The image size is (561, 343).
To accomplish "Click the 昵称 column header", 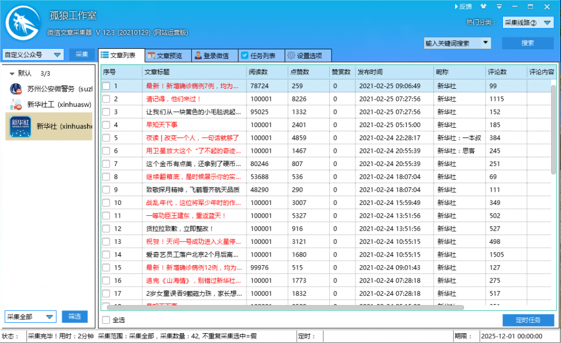I will point(460,72).
